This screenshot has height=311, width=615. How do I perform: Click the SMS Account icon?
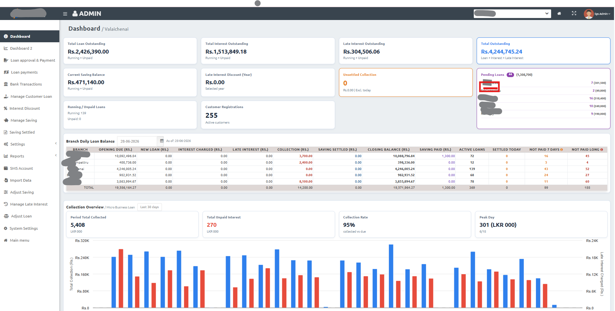6,168
